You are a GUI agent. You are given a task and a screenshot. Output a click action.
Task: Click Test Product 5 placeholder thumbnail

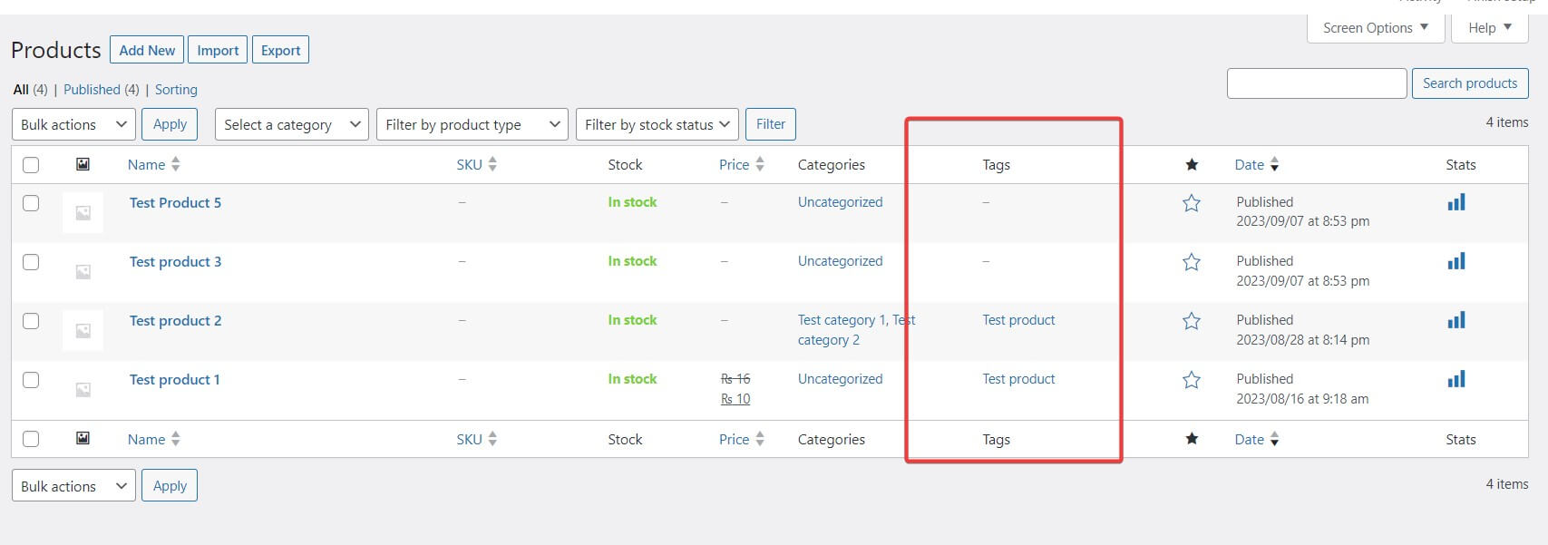point(83,213)
